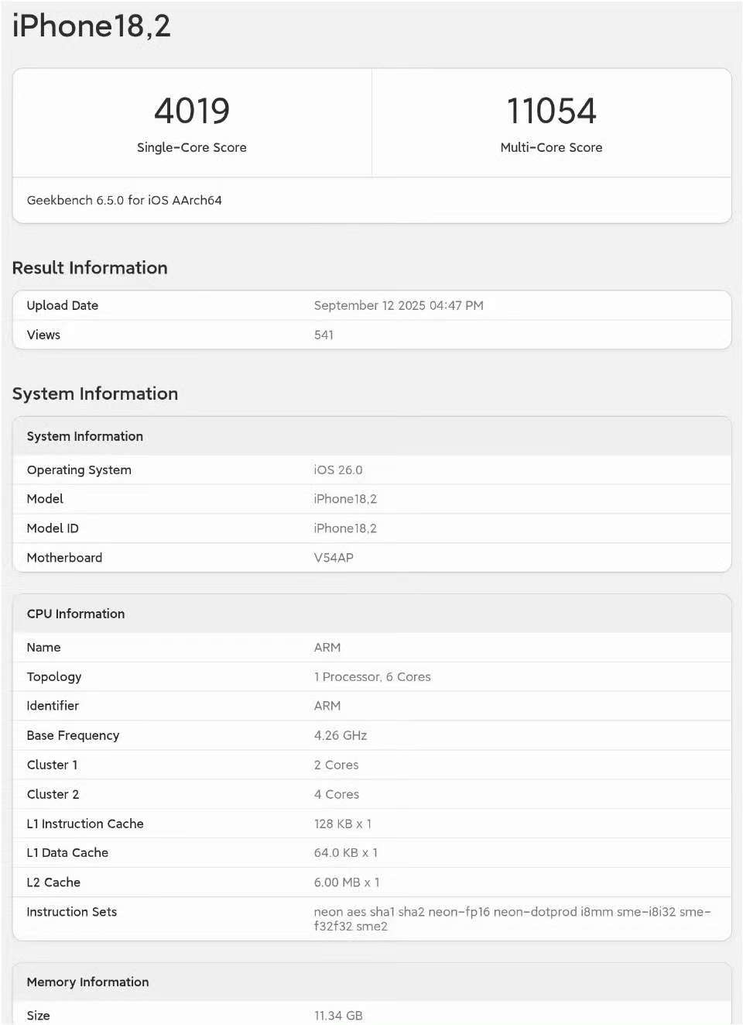Click the Views count 541

coord(324,335)
